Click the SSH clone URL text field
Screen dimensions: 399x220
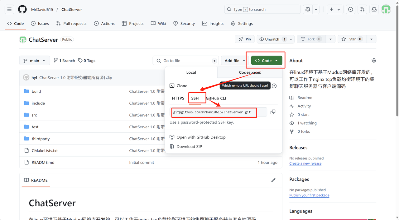tap(218, 112)
